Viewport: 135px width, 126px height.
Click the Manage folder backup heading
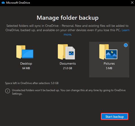67,18
